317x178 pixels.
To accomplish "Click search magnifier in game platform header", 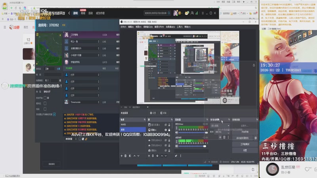I will tap(169, 13).
